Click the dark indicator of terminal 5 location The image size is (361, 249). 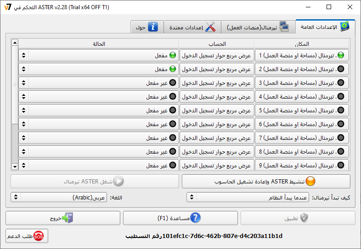(x=341, y=111)
